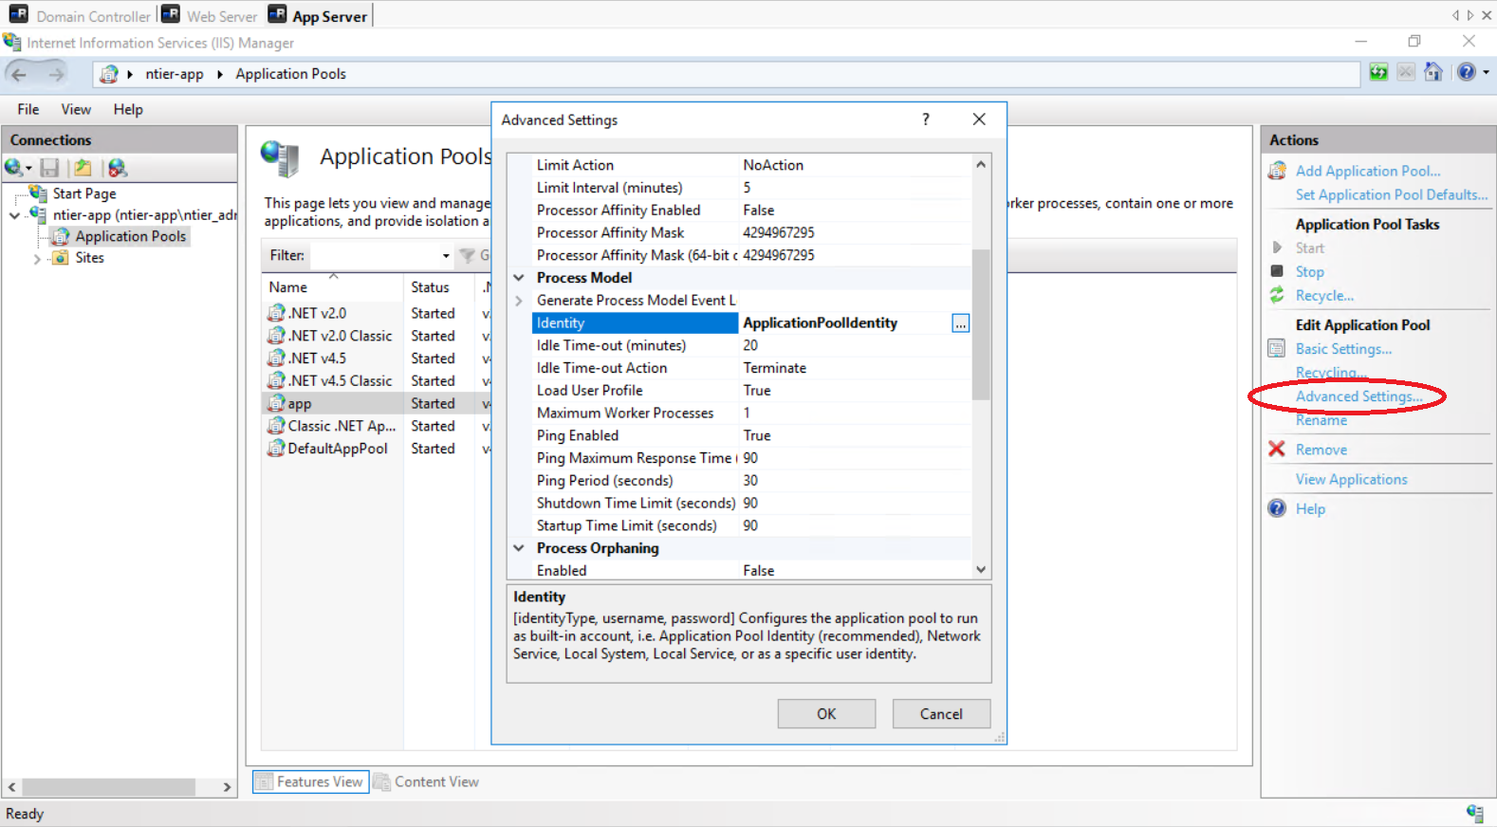1497x827 pixels.
Task: Open Advanced Settings link in Actions
Action: pos(1358,396)
